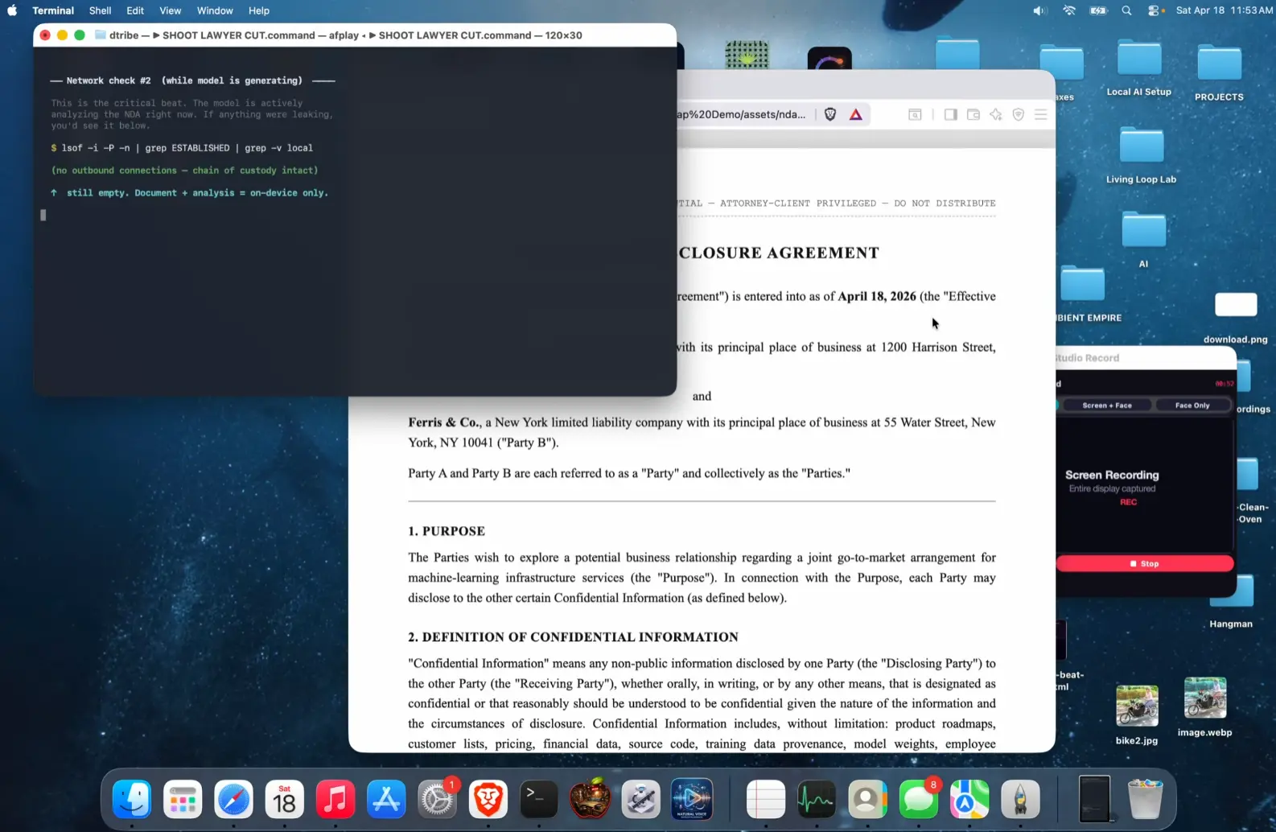
Task: Open the lined notepad app in dock
Action: click(765, 799)
